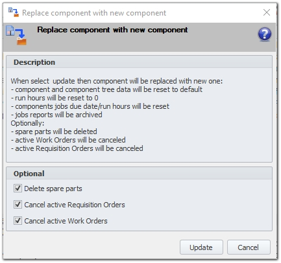Viewport: 281px width, 263px height.
Task: Confirm replacement with the Update button
Action: [x=201, y=247]
